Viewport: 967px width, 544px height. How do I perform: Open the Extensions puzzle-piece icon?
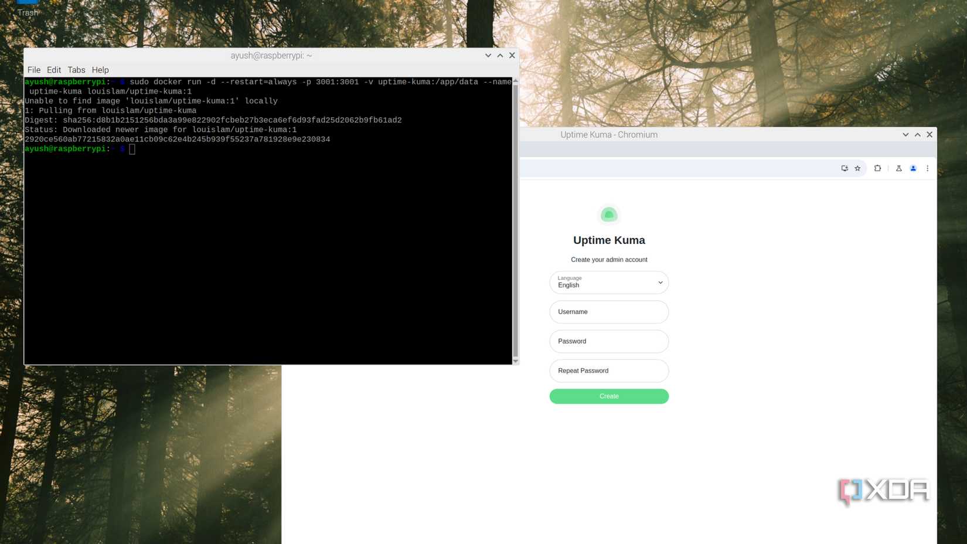pos(877,168)
